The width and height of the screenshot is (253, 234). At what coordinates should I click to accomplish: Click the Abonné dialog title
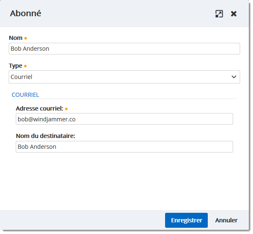pos(26,14)
